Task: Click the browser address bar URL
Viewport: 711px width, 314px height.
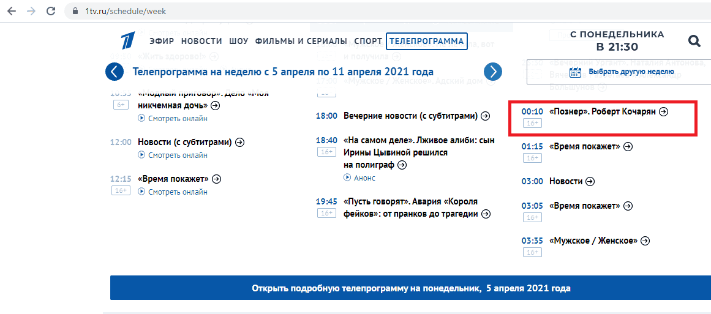Action: pyautogui.click(x=126, y=12)
